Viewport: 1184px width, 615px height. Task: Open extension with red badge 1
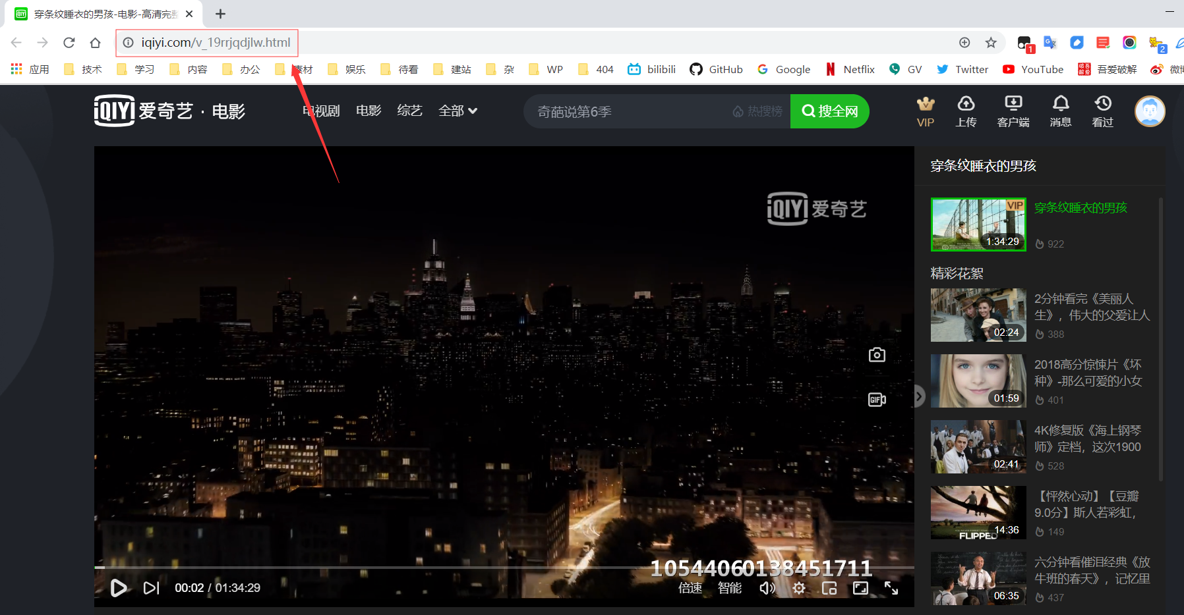(1024, 43)
